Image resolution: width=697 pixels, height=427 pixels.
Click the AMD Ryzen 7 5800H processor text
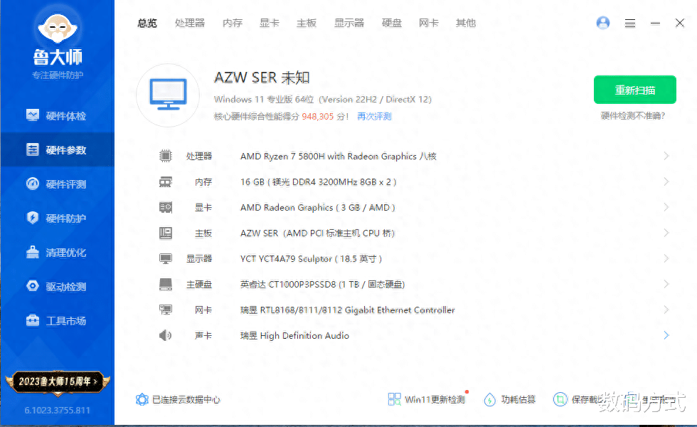point(339,156)
